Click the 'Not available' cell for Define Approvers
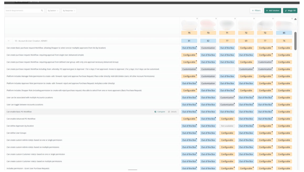The height and width of the screenshot is (172, 304). pyautogui.click(x=227, y=126)
